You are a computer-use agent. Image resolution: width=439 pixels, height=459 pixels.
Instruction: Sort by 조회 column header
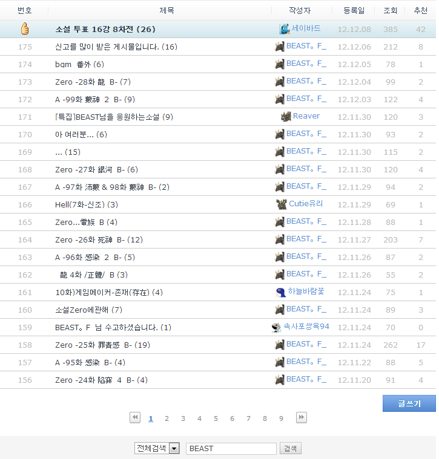click(391, 10)
